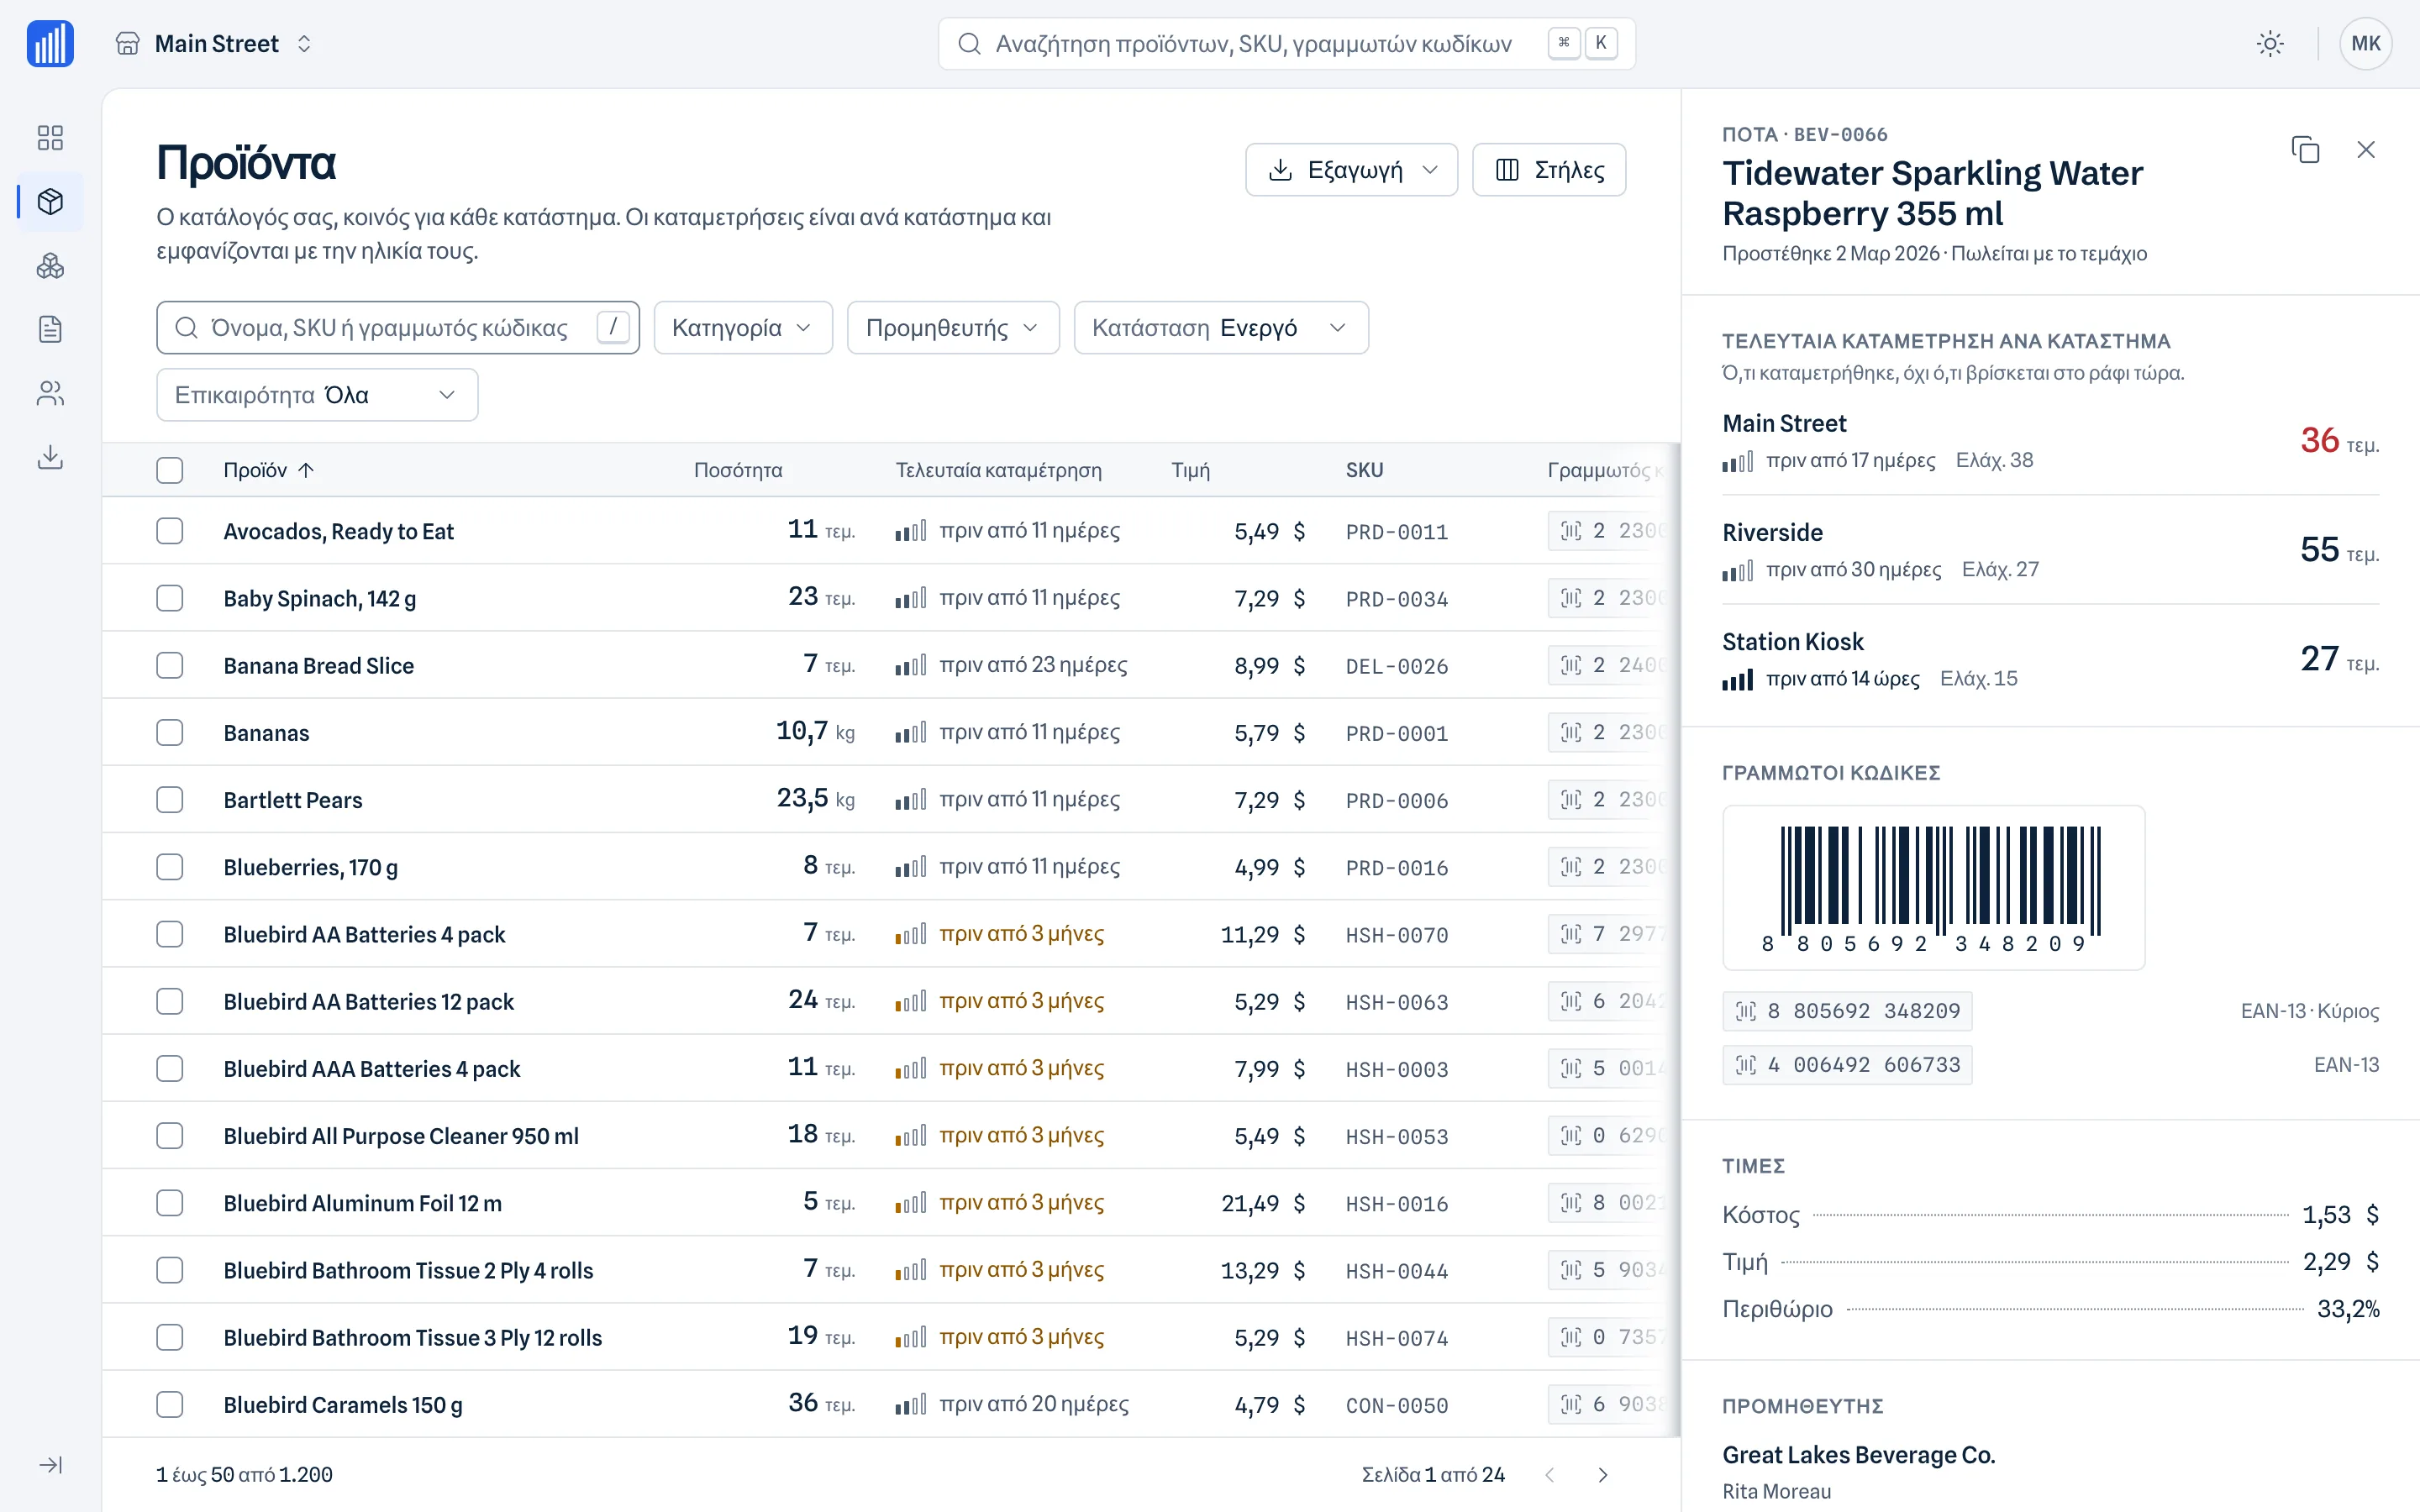This screenshot has height=1512, width=2420.
Task: Select the Avocados, Ready to Eat checkbox
Action: click(x=170, y=531)
